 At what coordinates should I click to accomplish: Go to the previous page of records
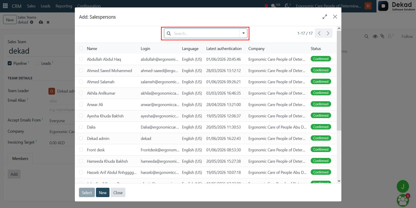coord(319,33)
